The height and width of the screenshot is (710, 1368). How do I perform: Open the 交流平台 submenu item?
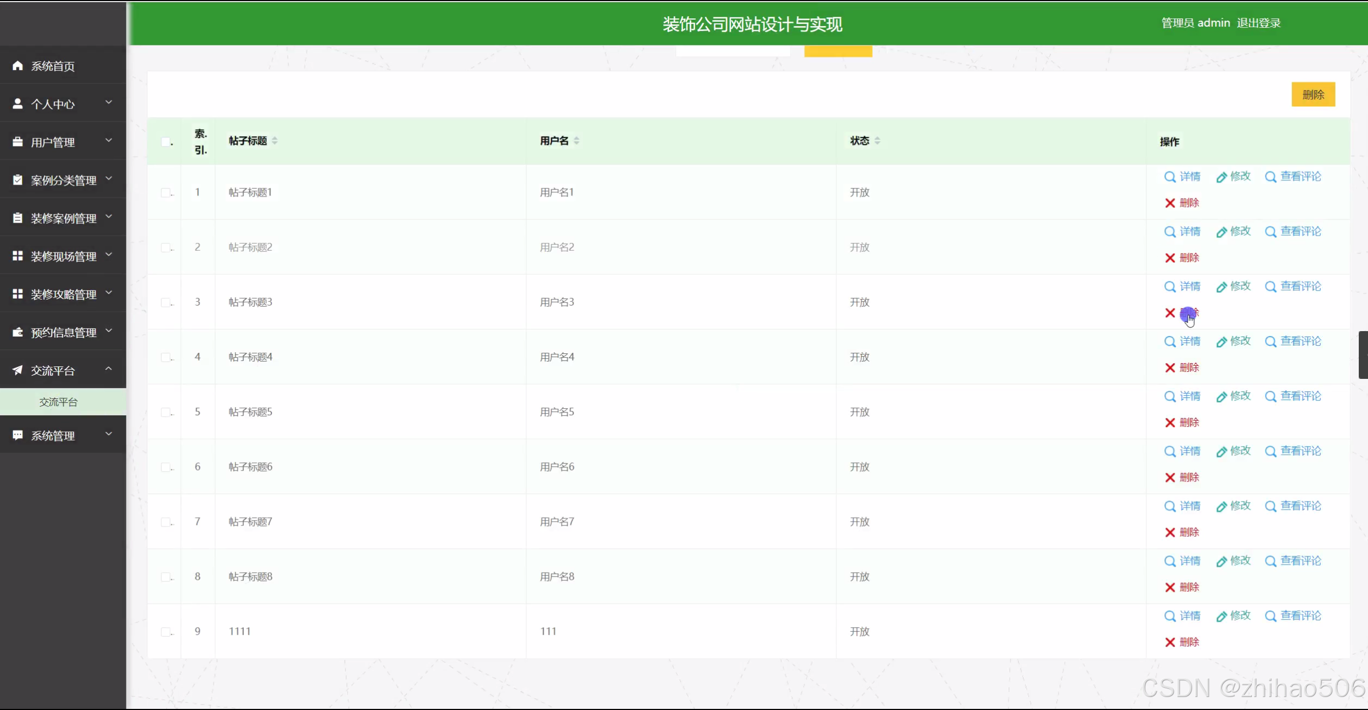58,402
